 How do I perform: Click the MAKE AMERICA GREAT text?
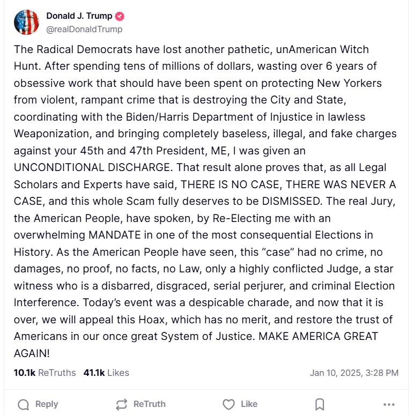point(319,337)
